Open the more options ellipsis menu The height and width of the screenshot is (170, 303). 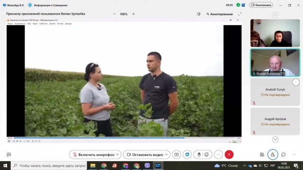[218, 154]
